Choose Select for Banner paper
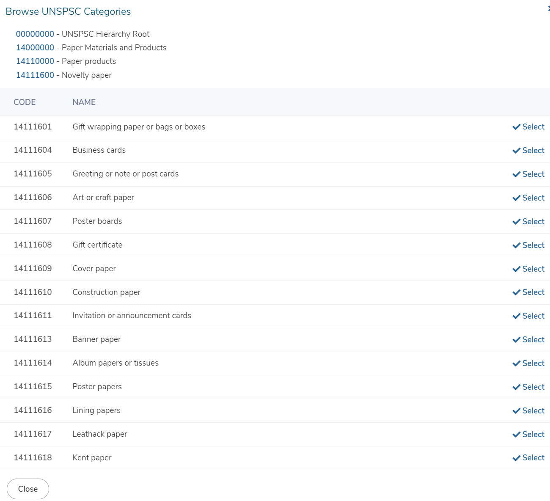Screen dimensions: 550x501 [528, 340]
